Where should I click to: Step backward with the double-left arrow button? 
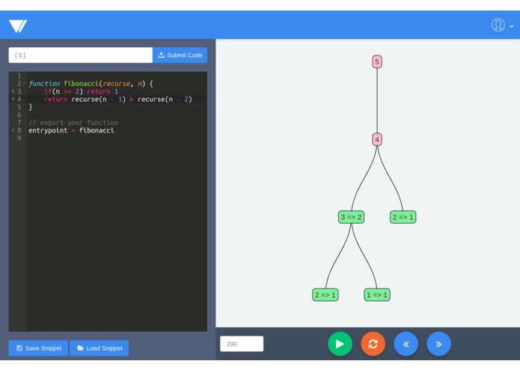point(406,344)
